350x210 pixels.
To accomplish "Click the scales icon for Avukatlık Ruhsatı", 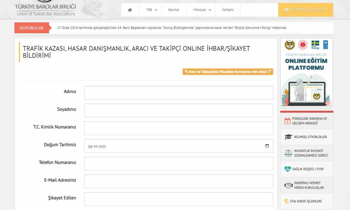I will (288, 153).
